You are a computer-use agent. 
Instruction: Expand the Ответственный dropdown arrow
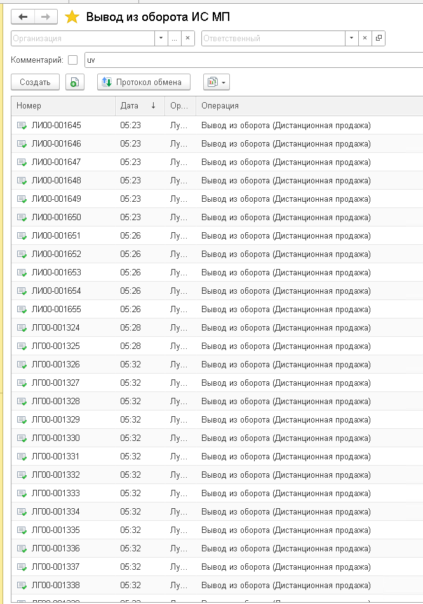click(351, 38)
